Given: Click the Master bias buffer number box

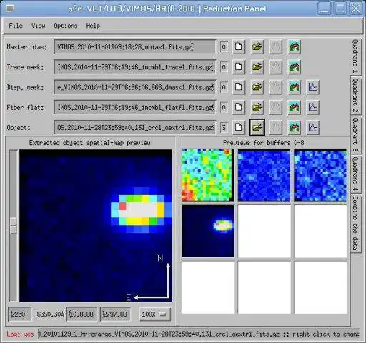Looking at the screenshot, I should point(224,46).
